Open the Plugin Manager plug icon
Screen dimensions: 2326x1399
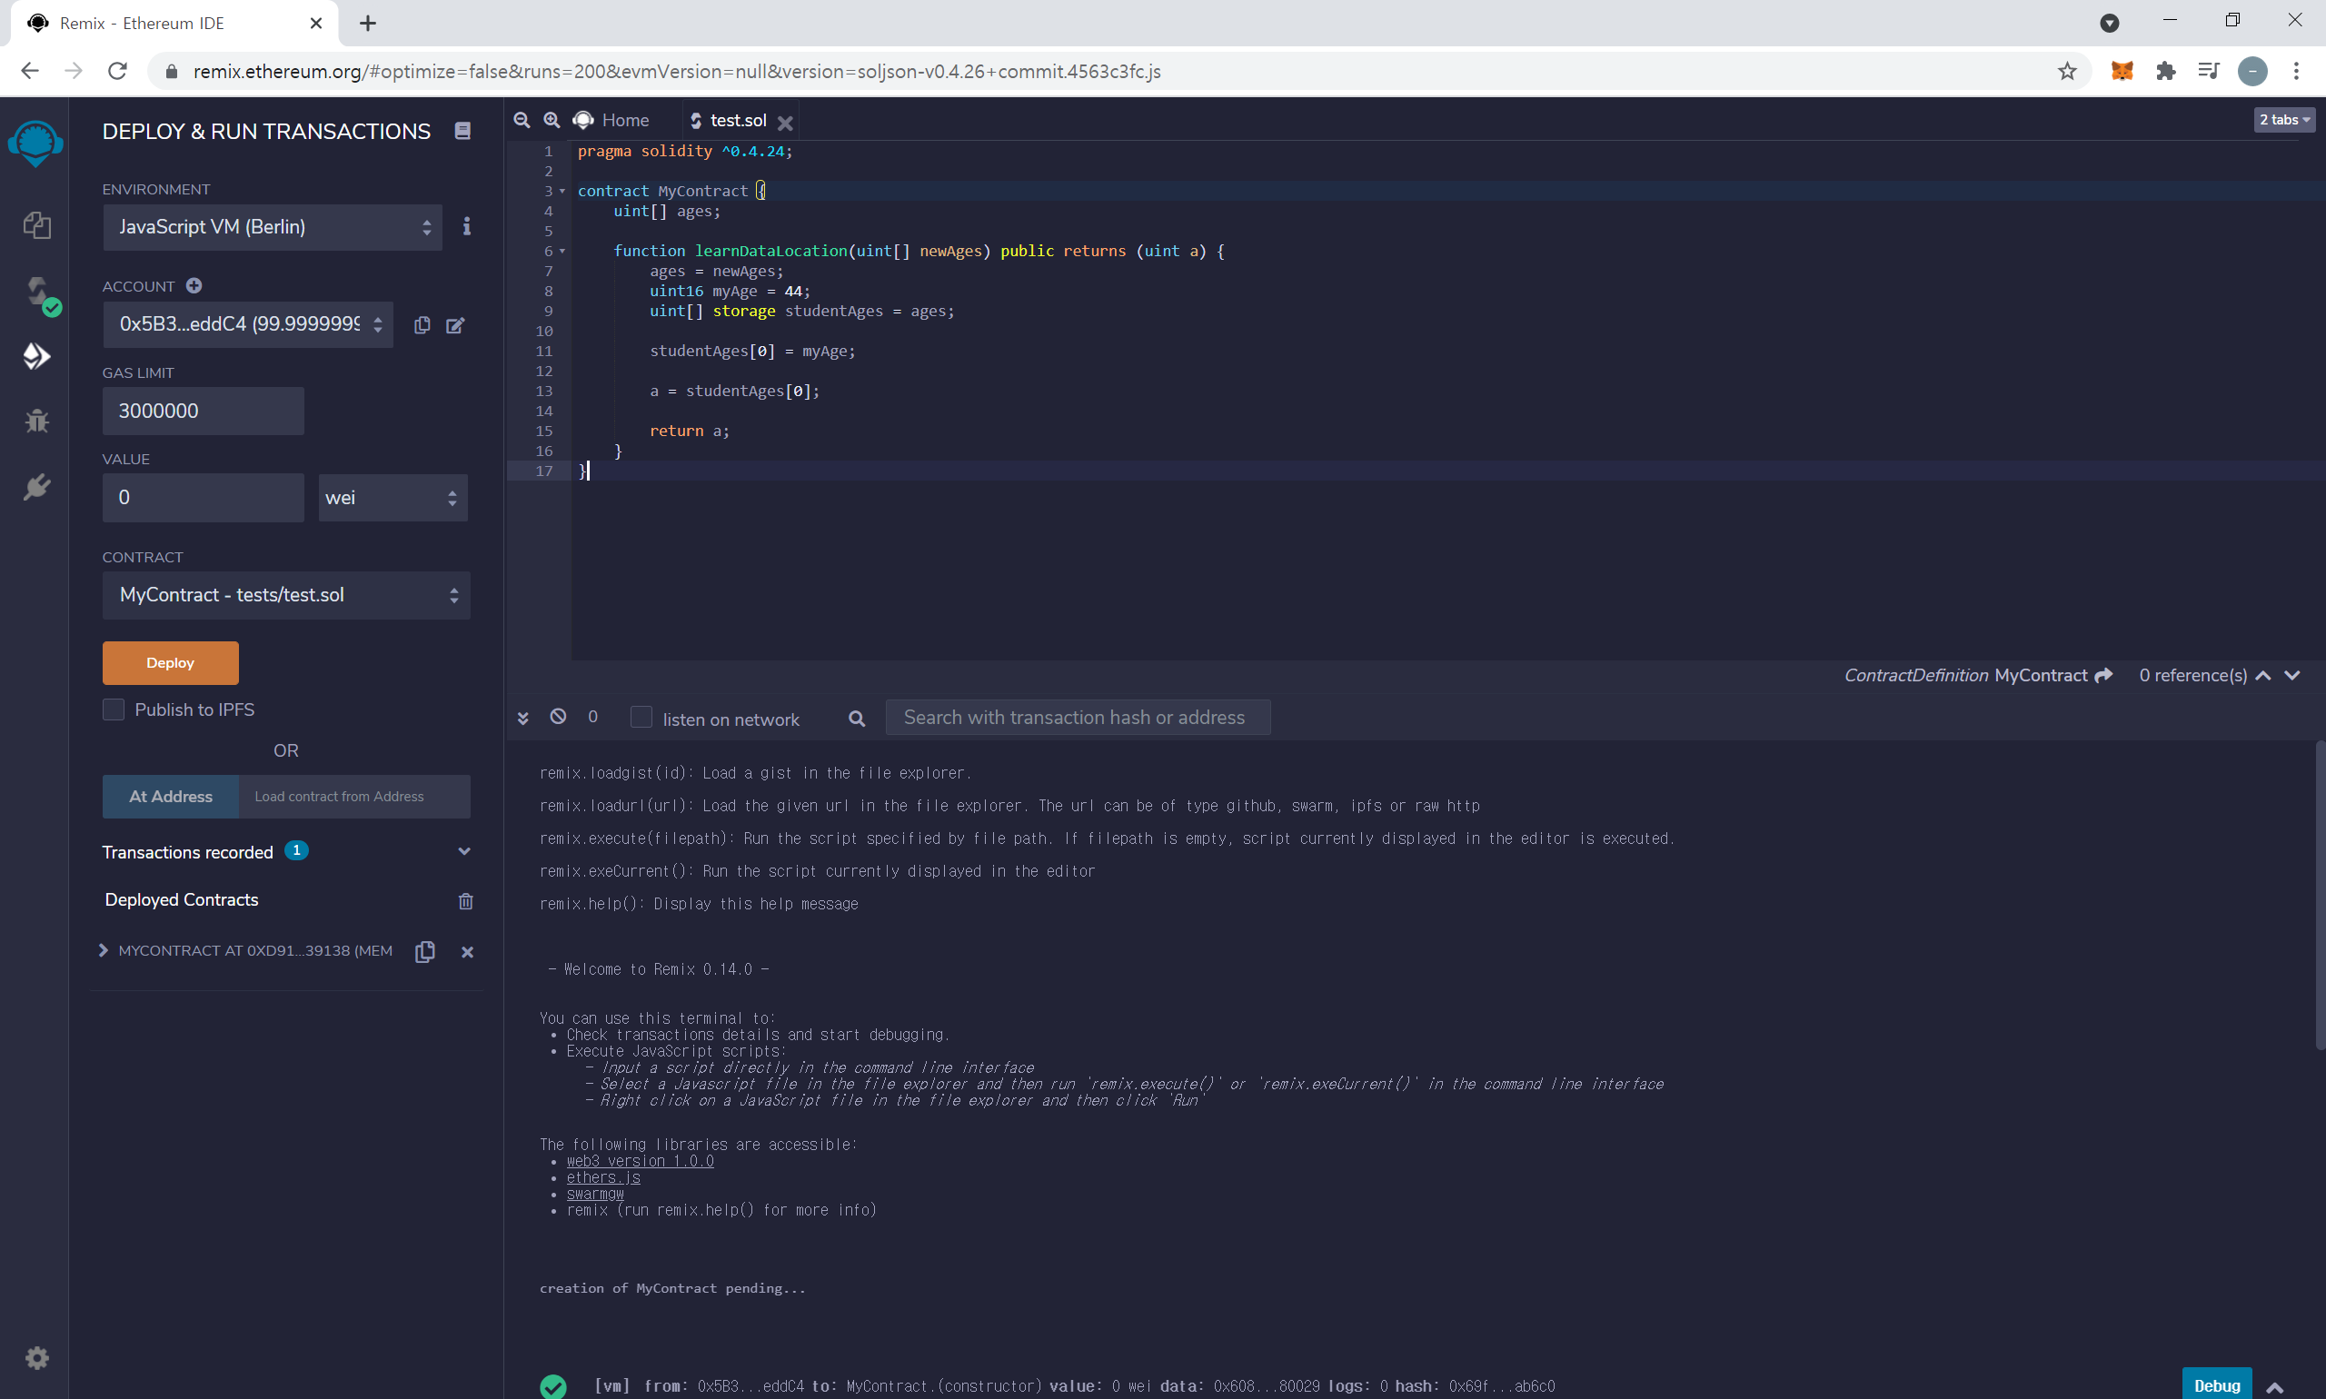tap(36, 486)
